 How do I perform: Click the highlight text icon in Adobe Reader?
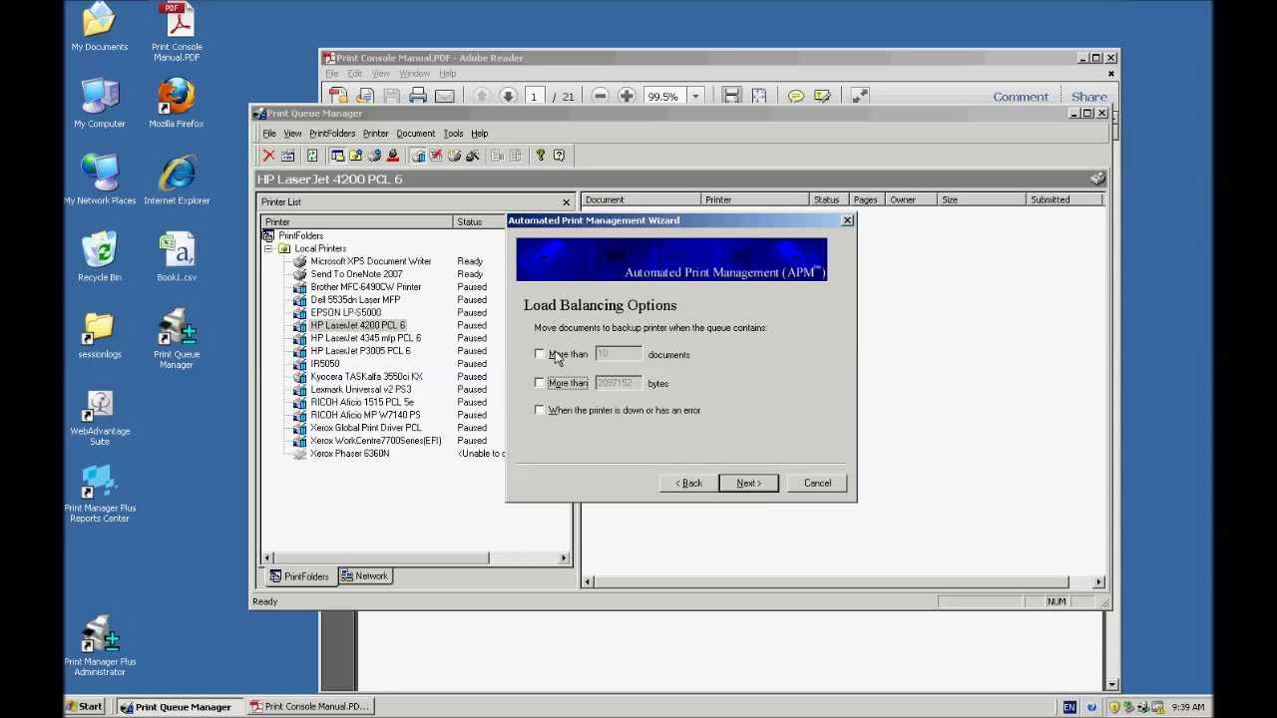click(822, 96)
